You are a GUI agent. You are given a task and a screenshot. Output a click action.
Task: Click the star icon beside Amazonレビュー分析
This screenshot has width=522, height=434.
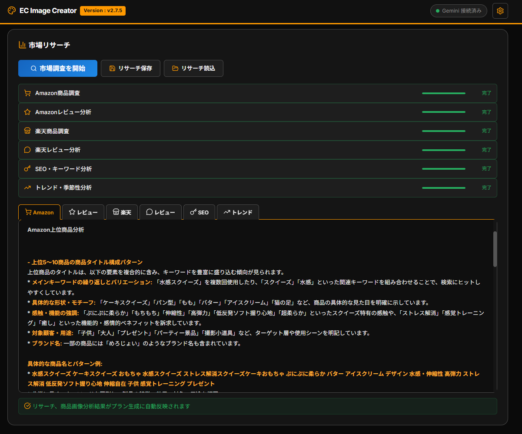click(28, 112)
